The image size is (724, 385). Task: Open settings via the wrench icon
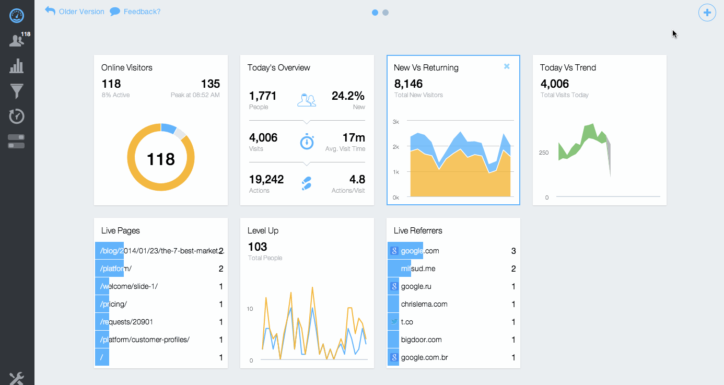pos(16,377)
